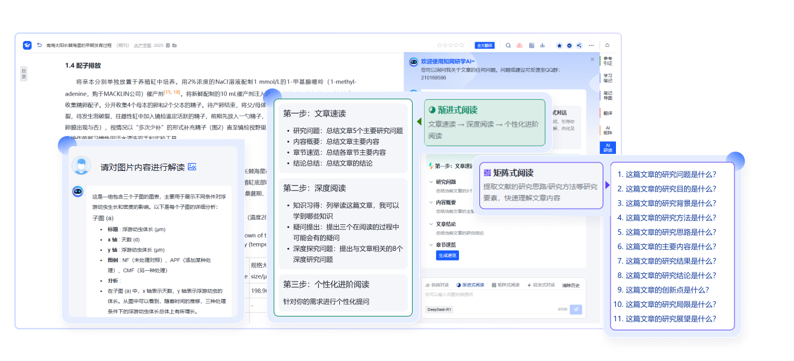Dismiss the AI welcome banner with X
The height and width of the screenshot is (361, 794).
(592, 60)
